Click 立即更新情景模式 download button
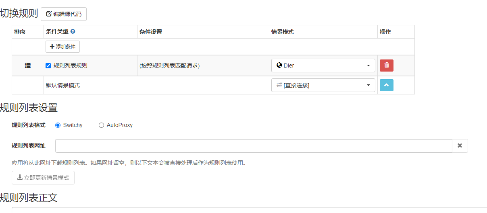487x213 pixels. click(43, 178)
